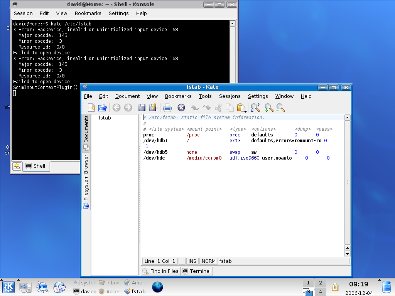This screenshot has width=395, height=296.
Task: Launch Konqueror from the panel icon
Action: click(x=42, y=287)
